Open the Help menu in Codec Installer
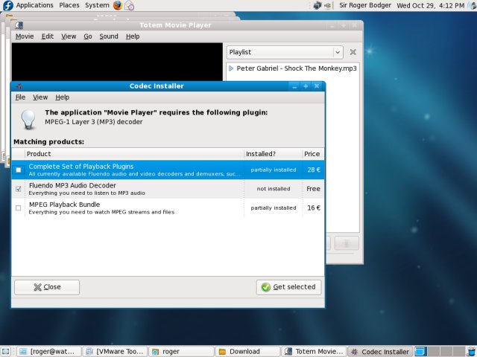This screenshot has width=477, height=357. point(63,97)
